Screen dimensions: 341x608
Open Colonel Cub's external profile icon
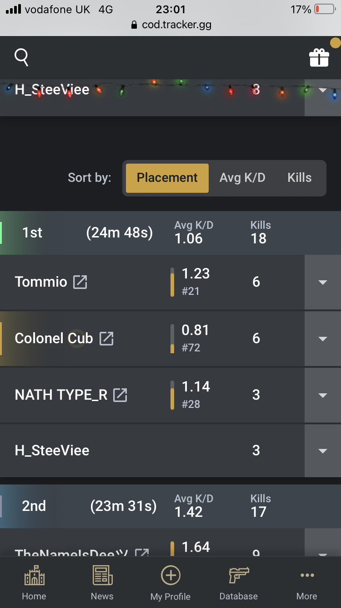(x=106, y=338)
